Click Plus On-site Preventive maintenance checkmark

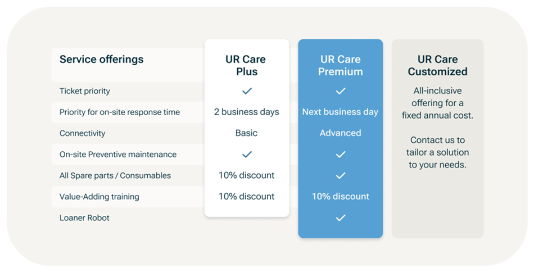click(x=247, y=154)
